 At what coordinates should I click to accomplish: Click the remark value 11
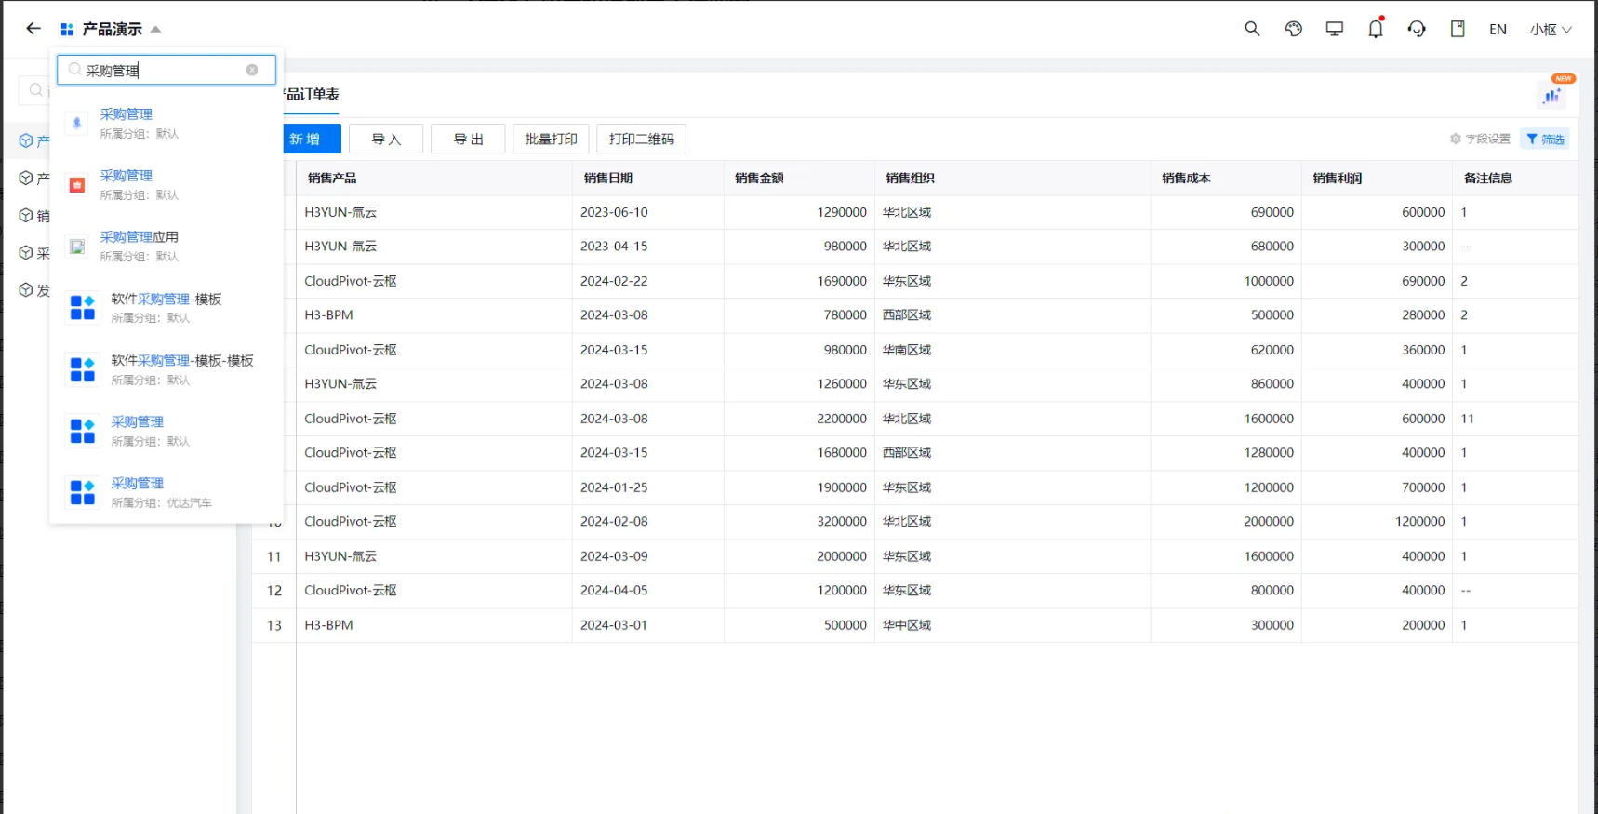[1515, 419]
